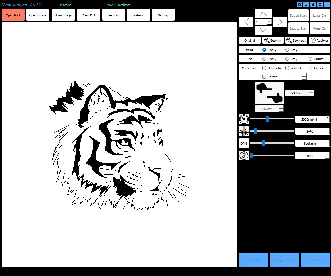Click the pointing hands size-lock icon
The image size is (331, 276).
pyautogui.click(x=270, y=93)
